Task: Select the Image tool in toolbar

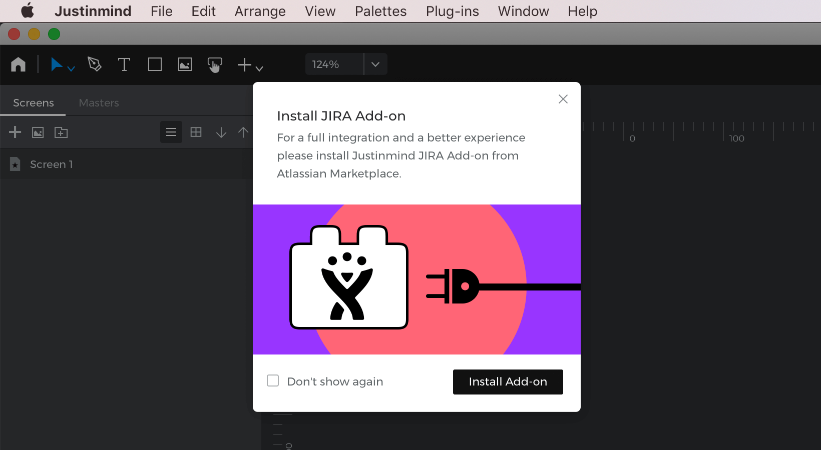Action: [x=185, y=64]
